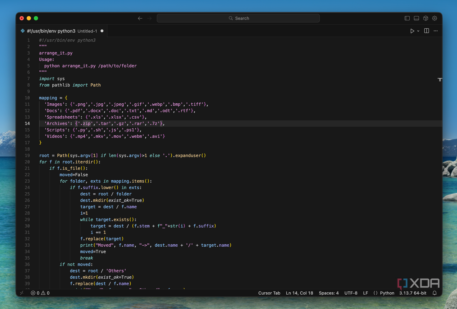Toggle the bottom panel visibility
457x309 pixels.
[416, 18]
